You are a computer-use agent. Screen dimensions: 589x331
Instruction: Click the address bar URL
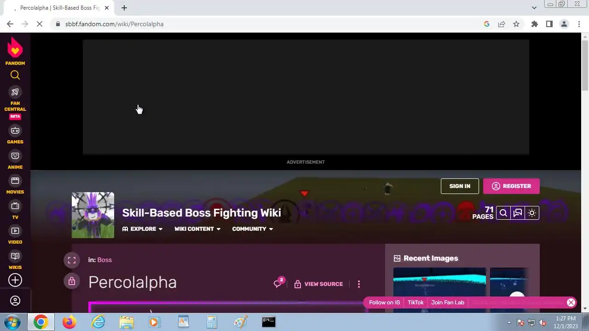[x=114, y=24]
